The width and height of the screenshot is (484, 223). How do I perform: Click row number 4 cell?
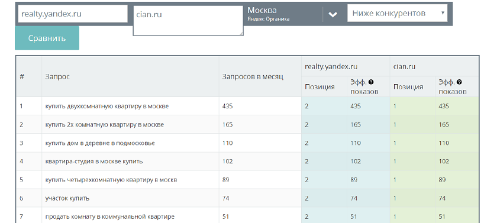(21, 161)
